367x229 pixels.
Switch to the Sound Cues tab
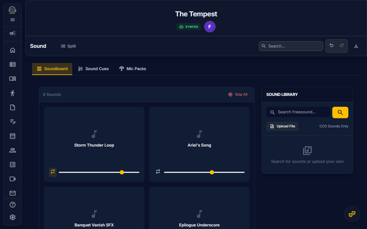(93, 69)
